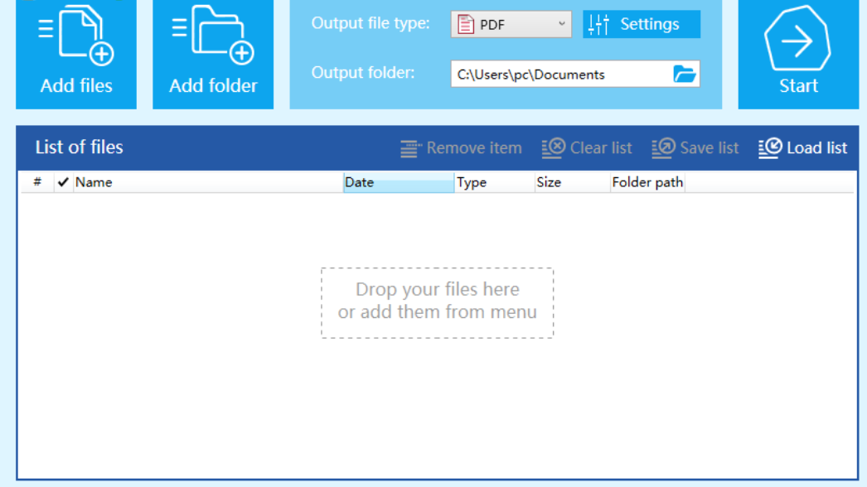Click Load list in the list toolbar

click(x=802, y=147)
